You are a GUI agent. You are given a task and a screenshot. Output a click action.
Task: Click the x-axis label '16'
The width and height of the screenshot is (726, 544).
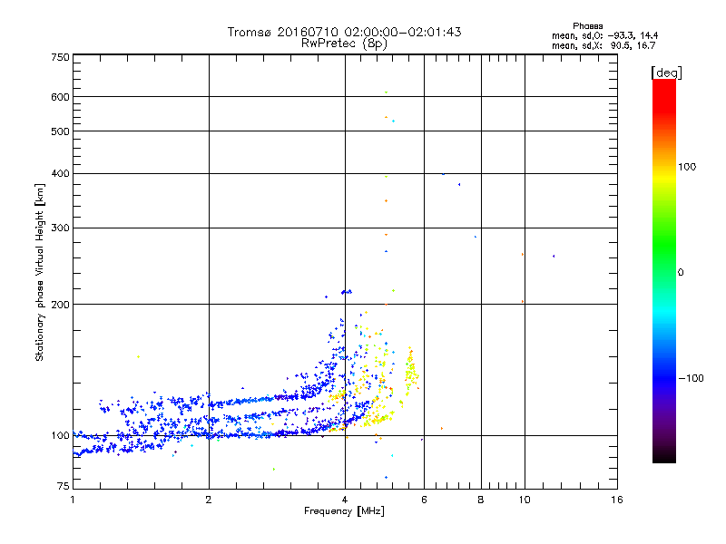617,500
